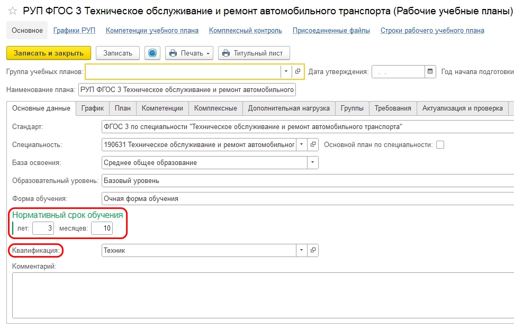
Task: Open Компетенции учебного плана link
Action: [152, 31]
